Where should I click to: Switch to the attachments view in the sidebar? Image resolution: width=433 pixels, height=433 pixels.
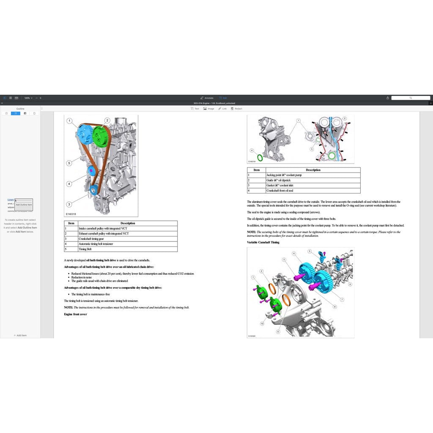[34, 113]
